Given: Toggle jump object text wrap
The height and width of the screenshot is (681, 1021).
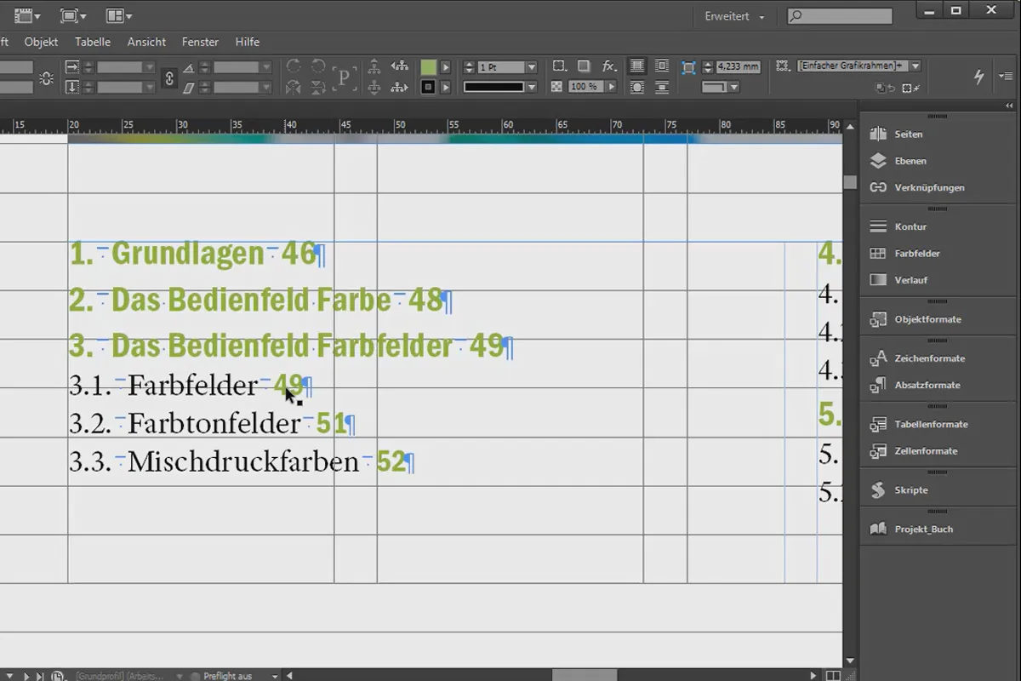Looking at the screenshot, I should [x=662, y=87].
